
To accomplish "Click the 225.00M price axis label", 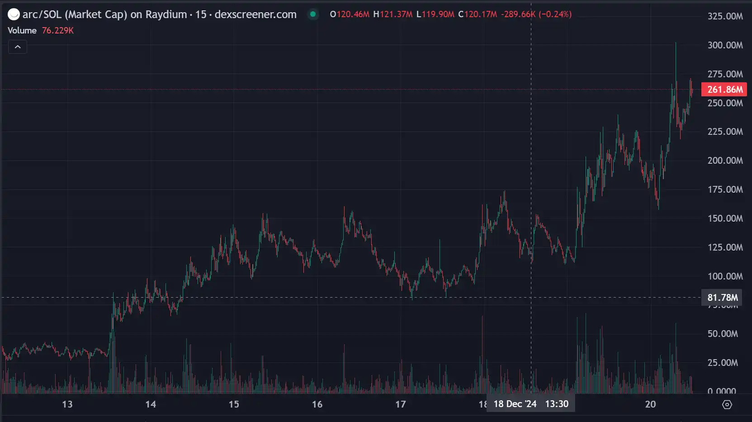I will click(x=725, y=132).
